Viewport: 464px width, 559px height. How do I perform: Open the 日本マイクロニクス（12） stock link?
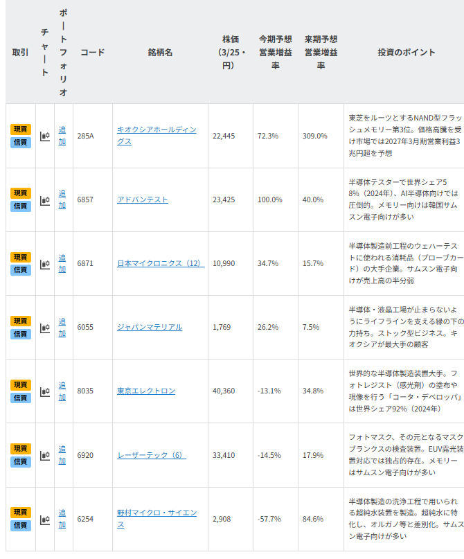click(161, 263)
